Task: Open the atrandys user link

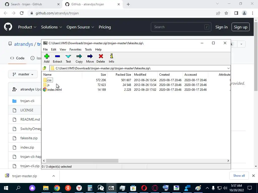Action: pos(23,44)
